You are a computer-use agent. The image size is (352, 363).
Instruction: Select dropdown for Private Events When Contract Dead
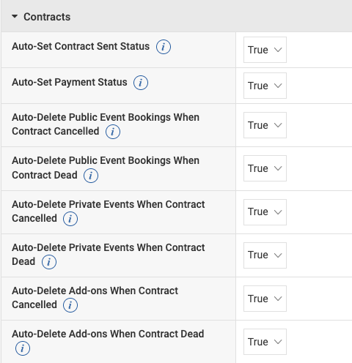pos(265,255)
